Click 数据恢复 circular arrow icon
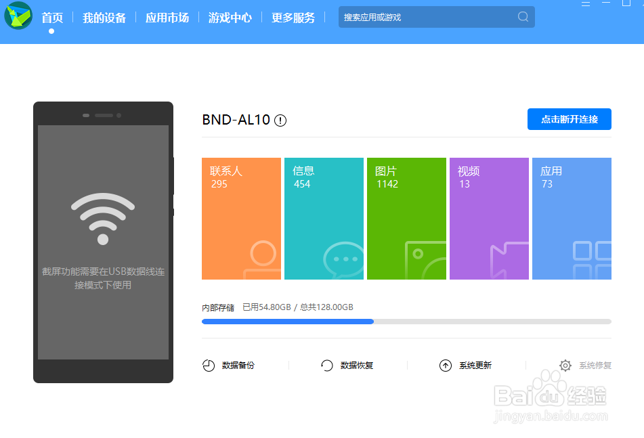Image resolution: width=644 pixels, height=438 pixels. [x=327, y=366]
